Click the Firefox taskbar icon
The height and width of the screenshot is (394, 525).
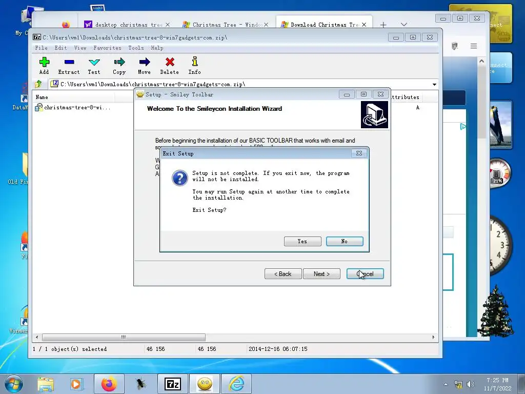[109, 384]
